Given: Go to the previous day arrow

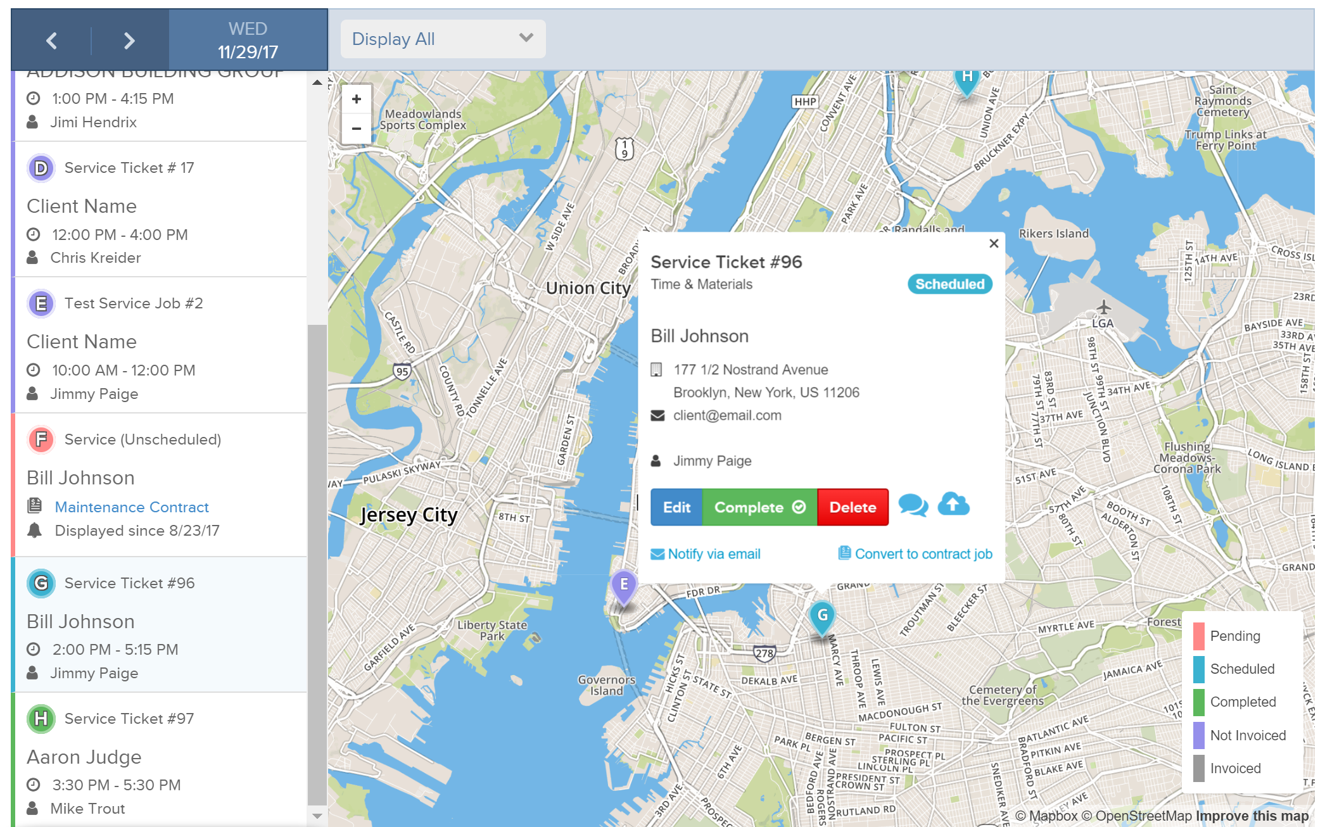Looking at the screenshot, I should click(52, 41).
